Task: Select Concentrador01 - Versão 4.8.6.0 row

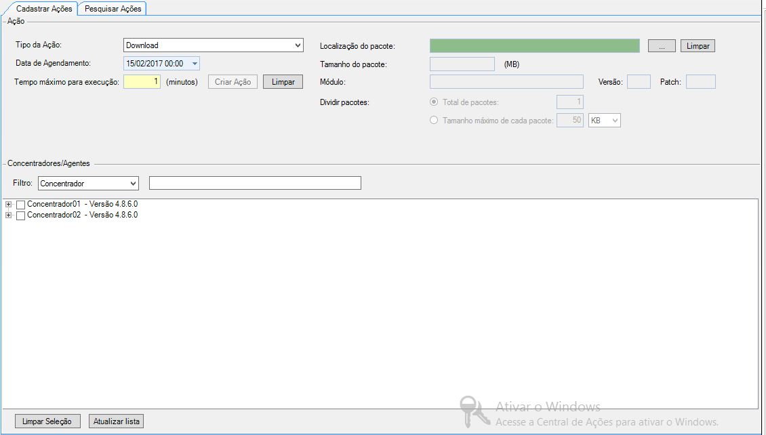Action: tap(82, 204)
